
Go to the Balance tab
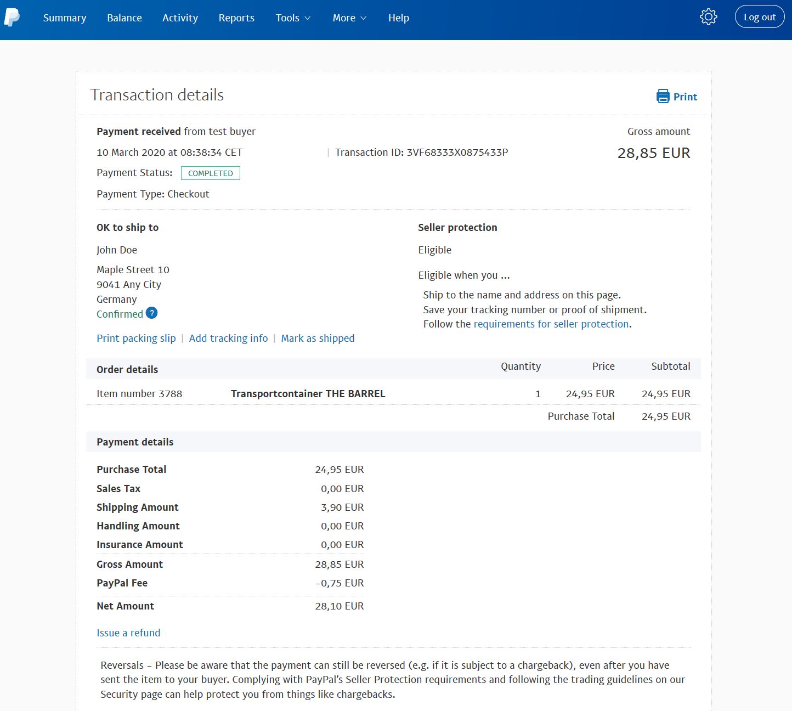pos(125,18)
